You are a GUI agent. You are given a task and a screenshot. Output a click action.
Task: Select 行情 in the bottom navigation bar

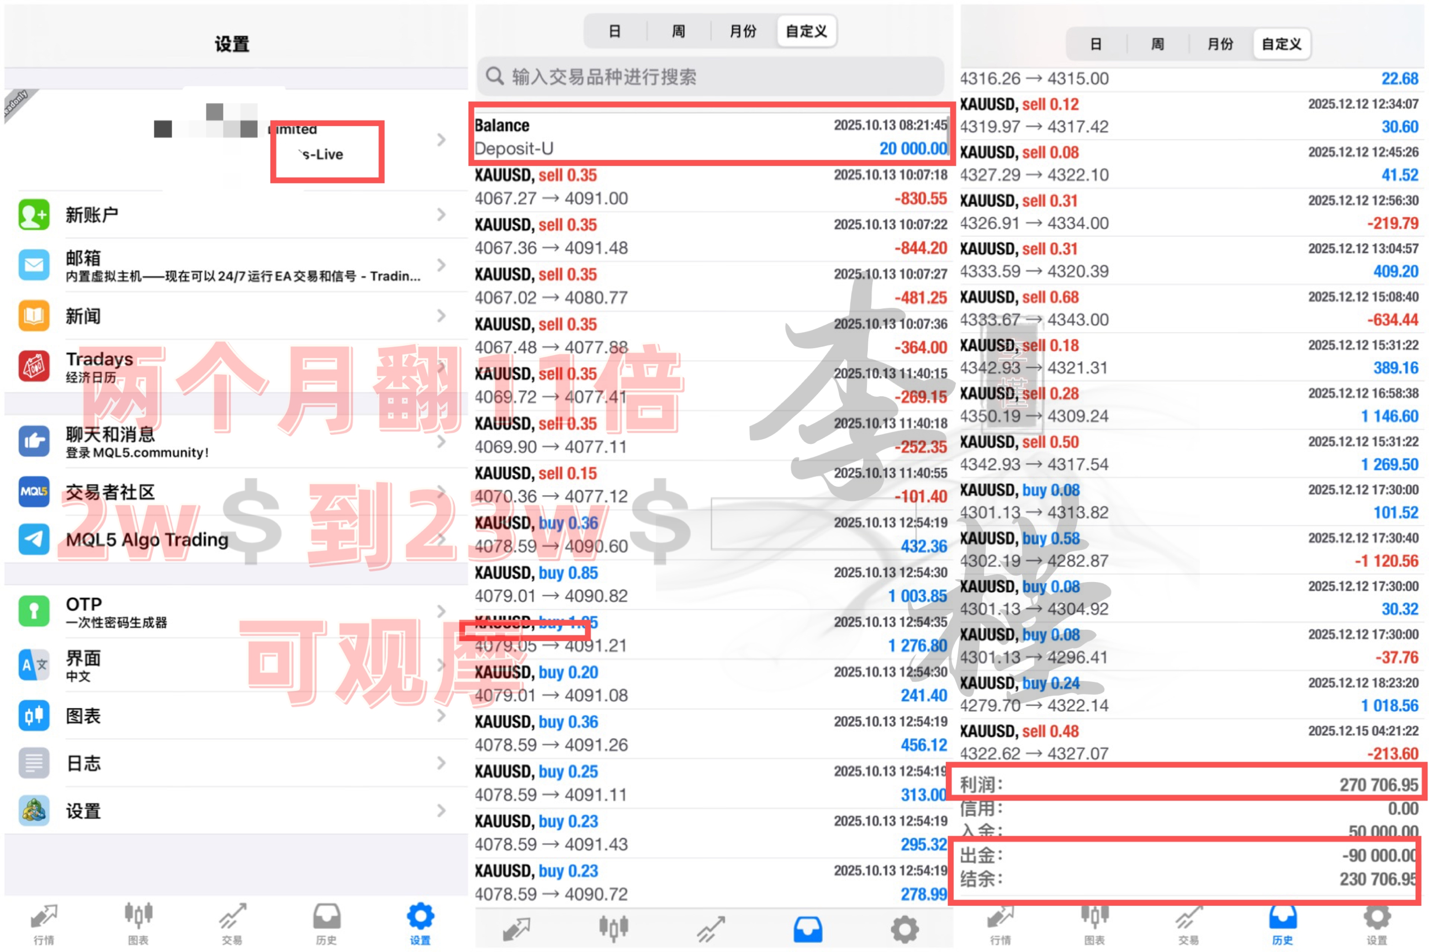[x=44, y=923]
